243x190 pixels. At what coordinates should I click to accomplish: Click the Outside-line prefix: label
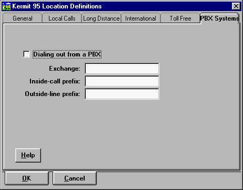[53, 94]
